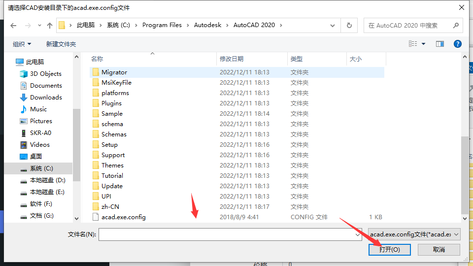Screen dimensions: 473x266
Task: Sort by 修改日期 column header
Action: pyautogui.click(x=232, y=59)
